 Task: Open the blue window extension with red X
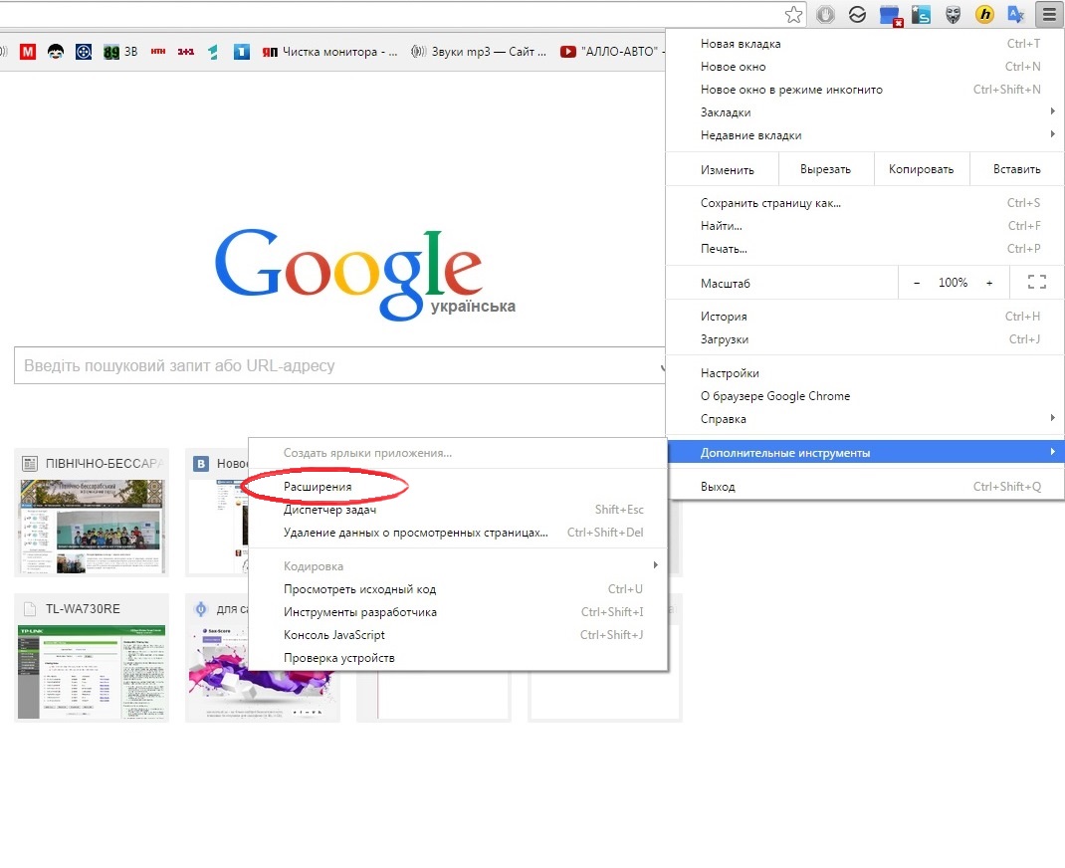pyautogui.click(x=890, y=15)
